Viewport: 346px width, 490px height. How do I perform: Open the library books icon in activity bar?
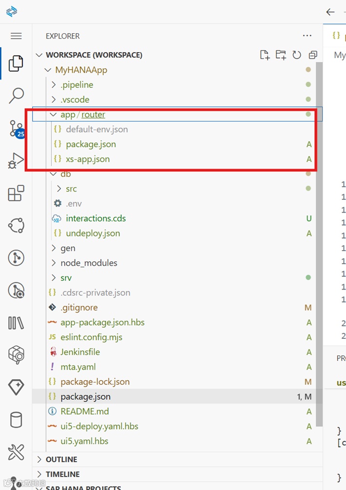tap(16, 323)
